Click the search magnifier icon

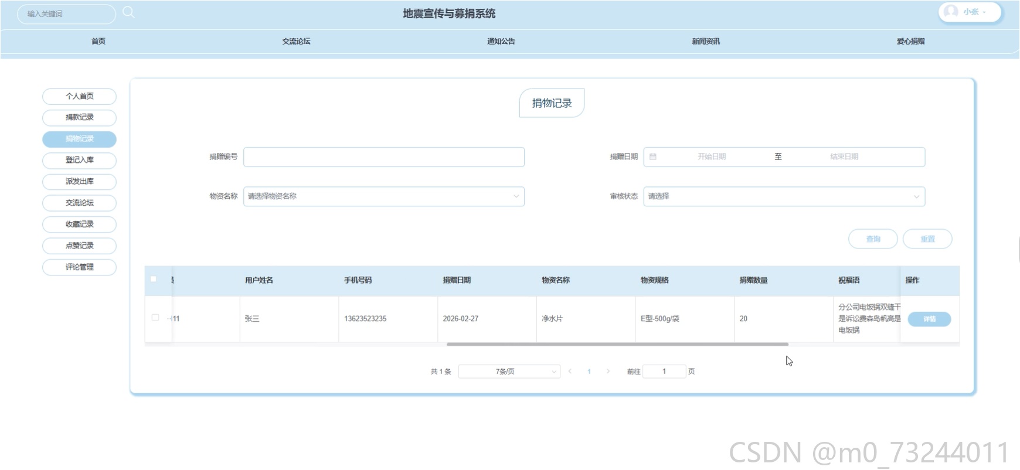point(128,12)
